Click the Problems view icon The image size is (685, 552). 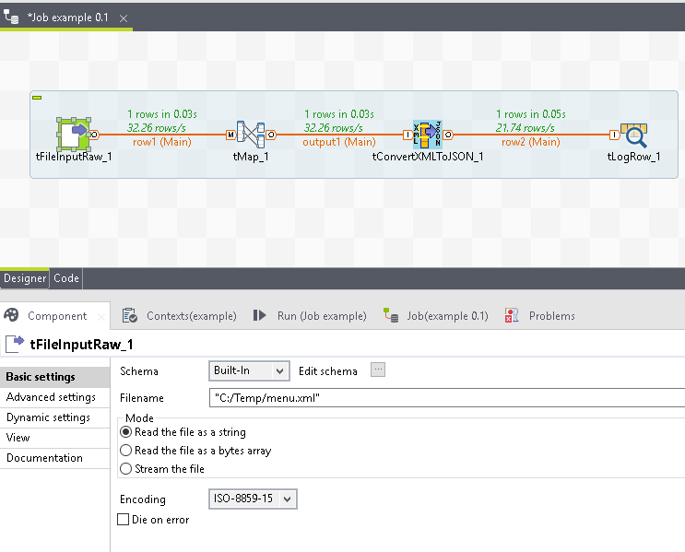(512, 315)
